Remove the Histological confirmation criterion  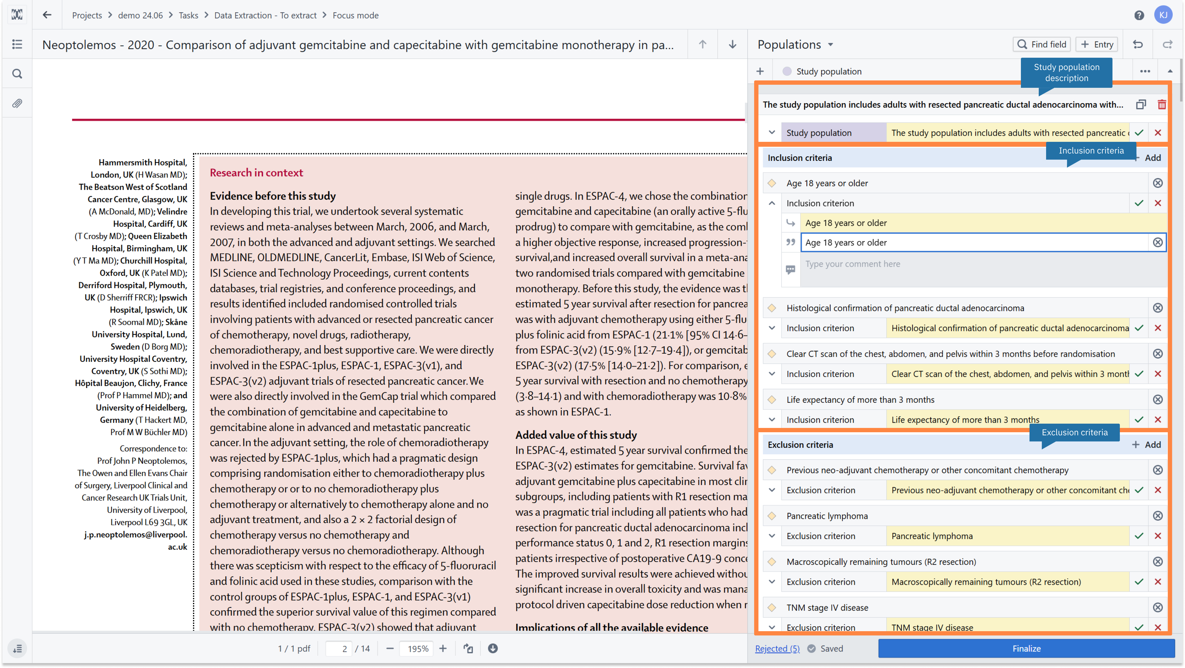(1157, 308)
